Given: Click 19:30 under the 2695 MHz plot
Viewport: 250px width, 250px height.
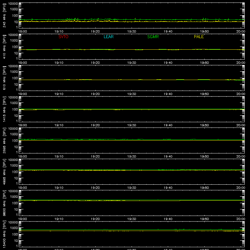Looking at the screenshot, I should point(132,157).
